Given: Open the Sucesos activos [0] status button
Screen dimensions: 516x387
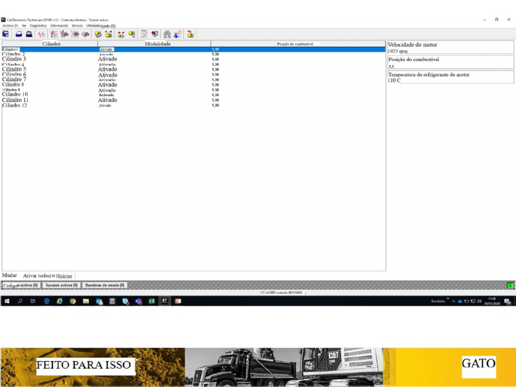Looking at the screenshot, I should pyautogui.click(x=61, y=285).
